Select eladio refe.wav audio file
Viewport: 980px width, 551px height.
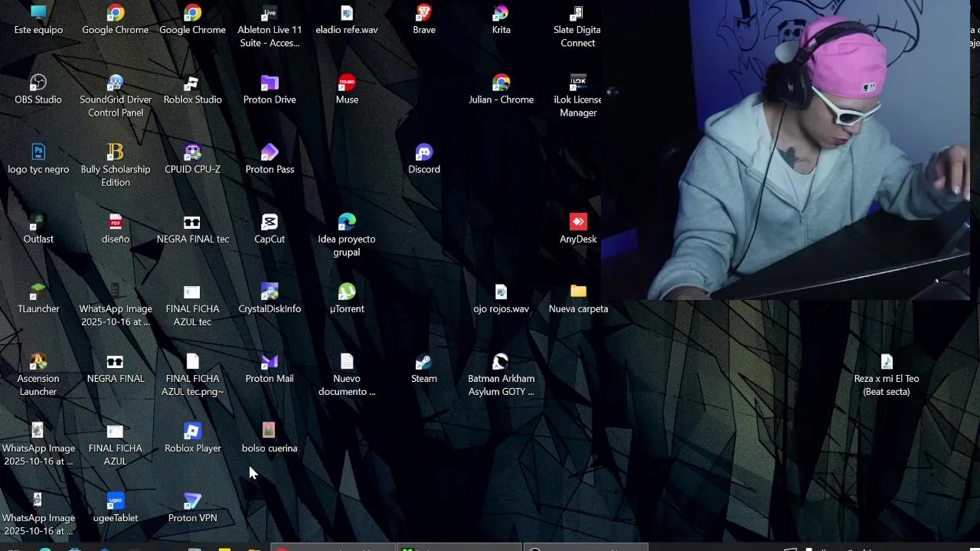pyautogui.click(x=347, y=21)
